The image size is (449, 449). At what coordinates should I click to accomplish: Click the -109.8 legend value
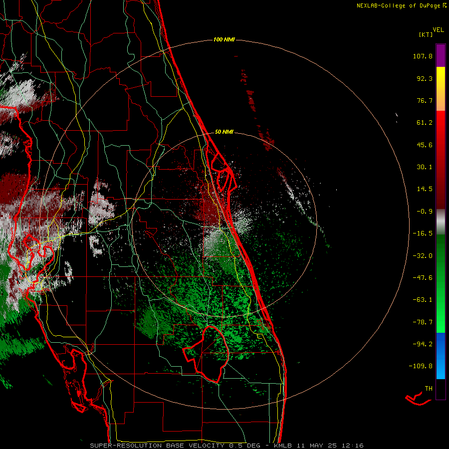point(421,366)
